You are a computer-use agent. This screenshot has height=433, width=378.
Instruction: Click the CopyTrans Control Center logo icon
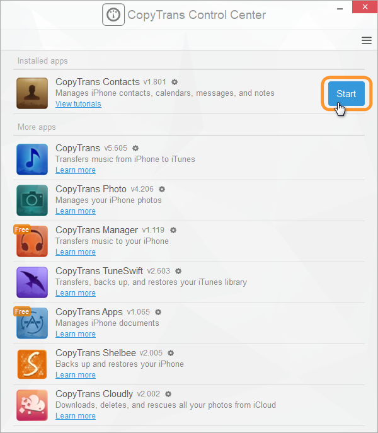coord(113,14)
